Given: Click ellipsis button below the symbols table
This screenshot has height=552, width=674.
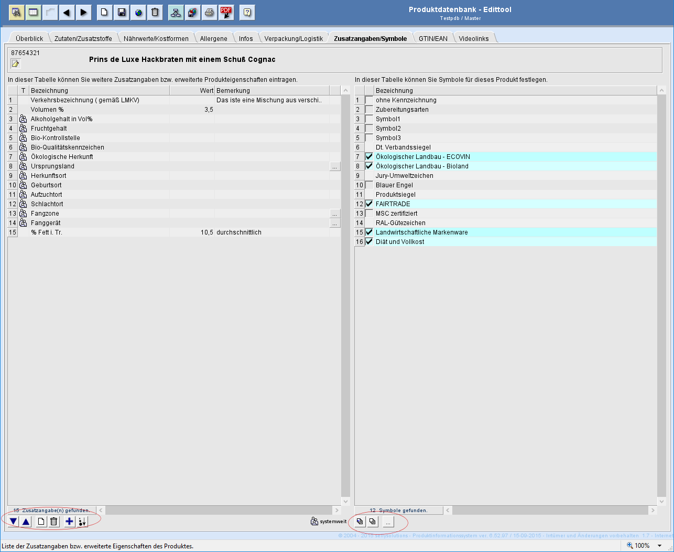Looking at the screenshot, I should (388, 522).
